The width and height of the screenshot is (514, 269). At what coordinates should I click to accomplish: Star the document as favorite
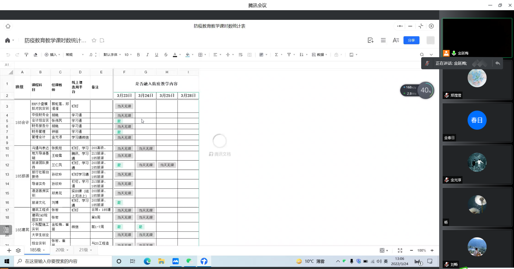pos(94,40)
